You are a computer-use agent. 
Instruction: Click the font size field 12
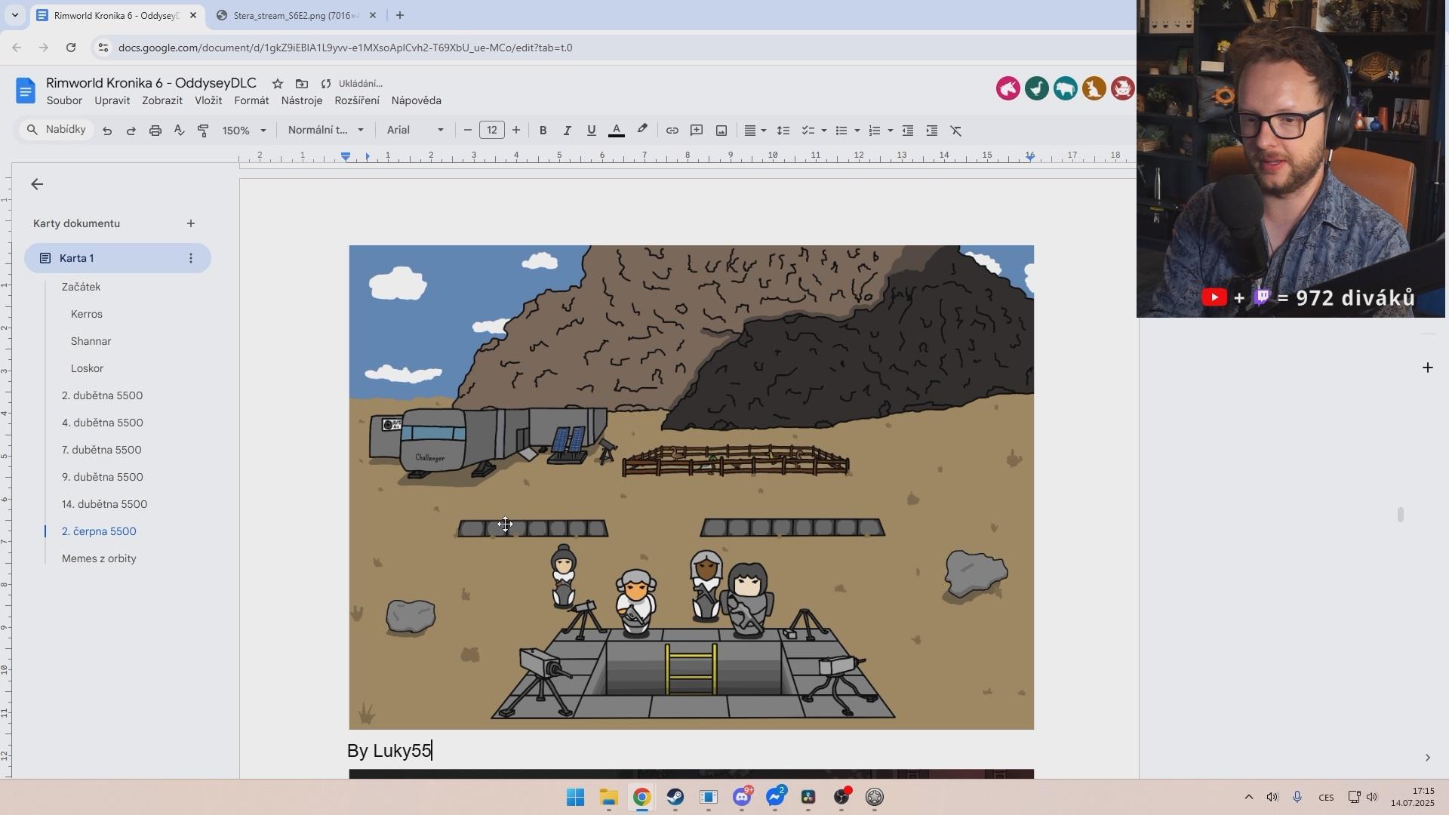[492, 131]
